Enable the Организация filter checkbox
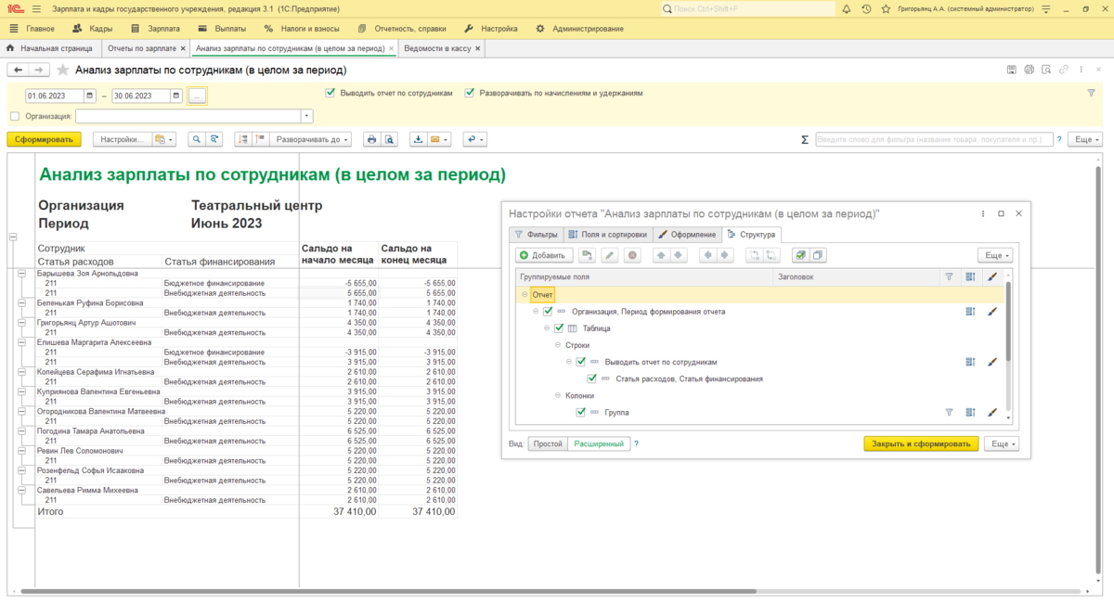The image size is (1114, 603). (14, 116)
